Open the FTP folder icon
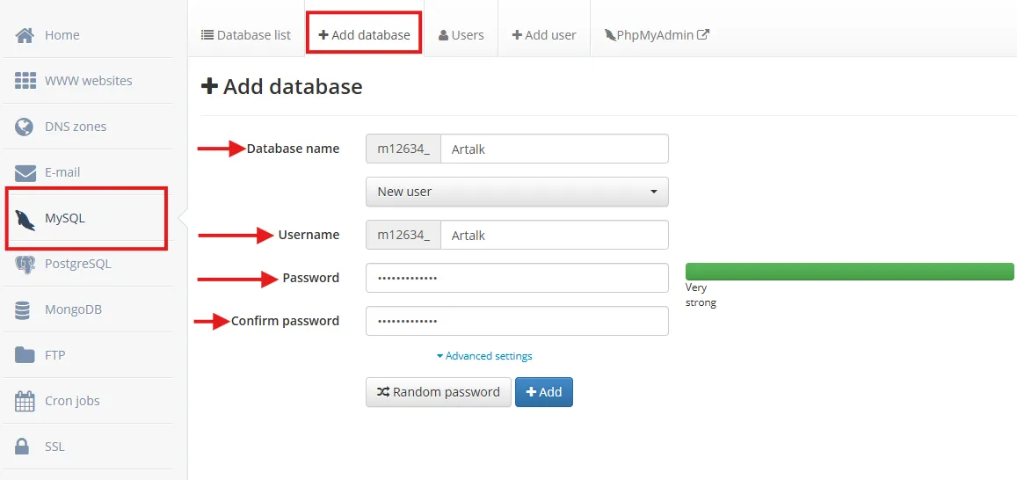 pyautogui.click(x=25, y=355)
